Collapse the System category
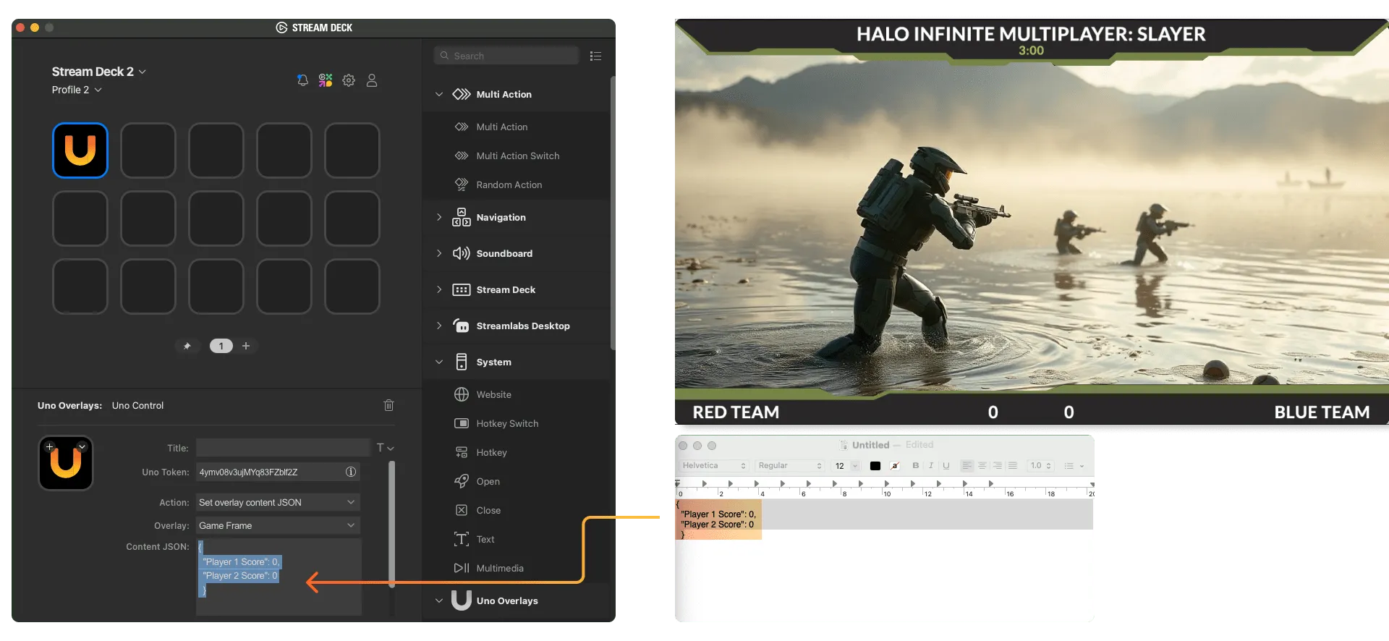Screen dimensions: 1389x641 tap(439, 362)
